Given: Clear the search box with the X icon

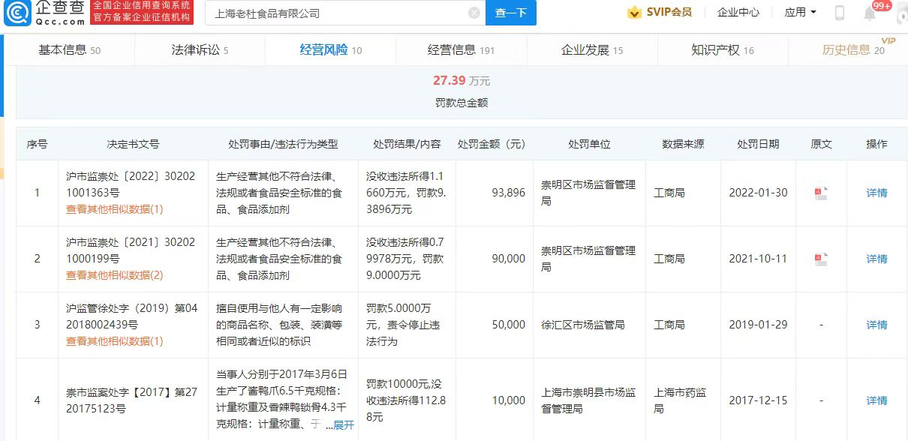Looking at the screenshot, I should 474,13.
